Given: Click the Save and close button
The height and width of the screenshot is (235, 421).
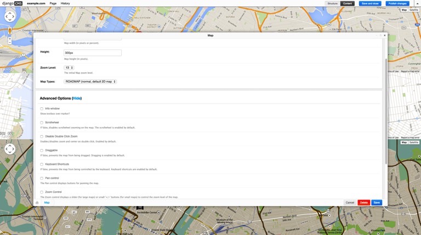Looking at the screenshot, I should [370, 3].
